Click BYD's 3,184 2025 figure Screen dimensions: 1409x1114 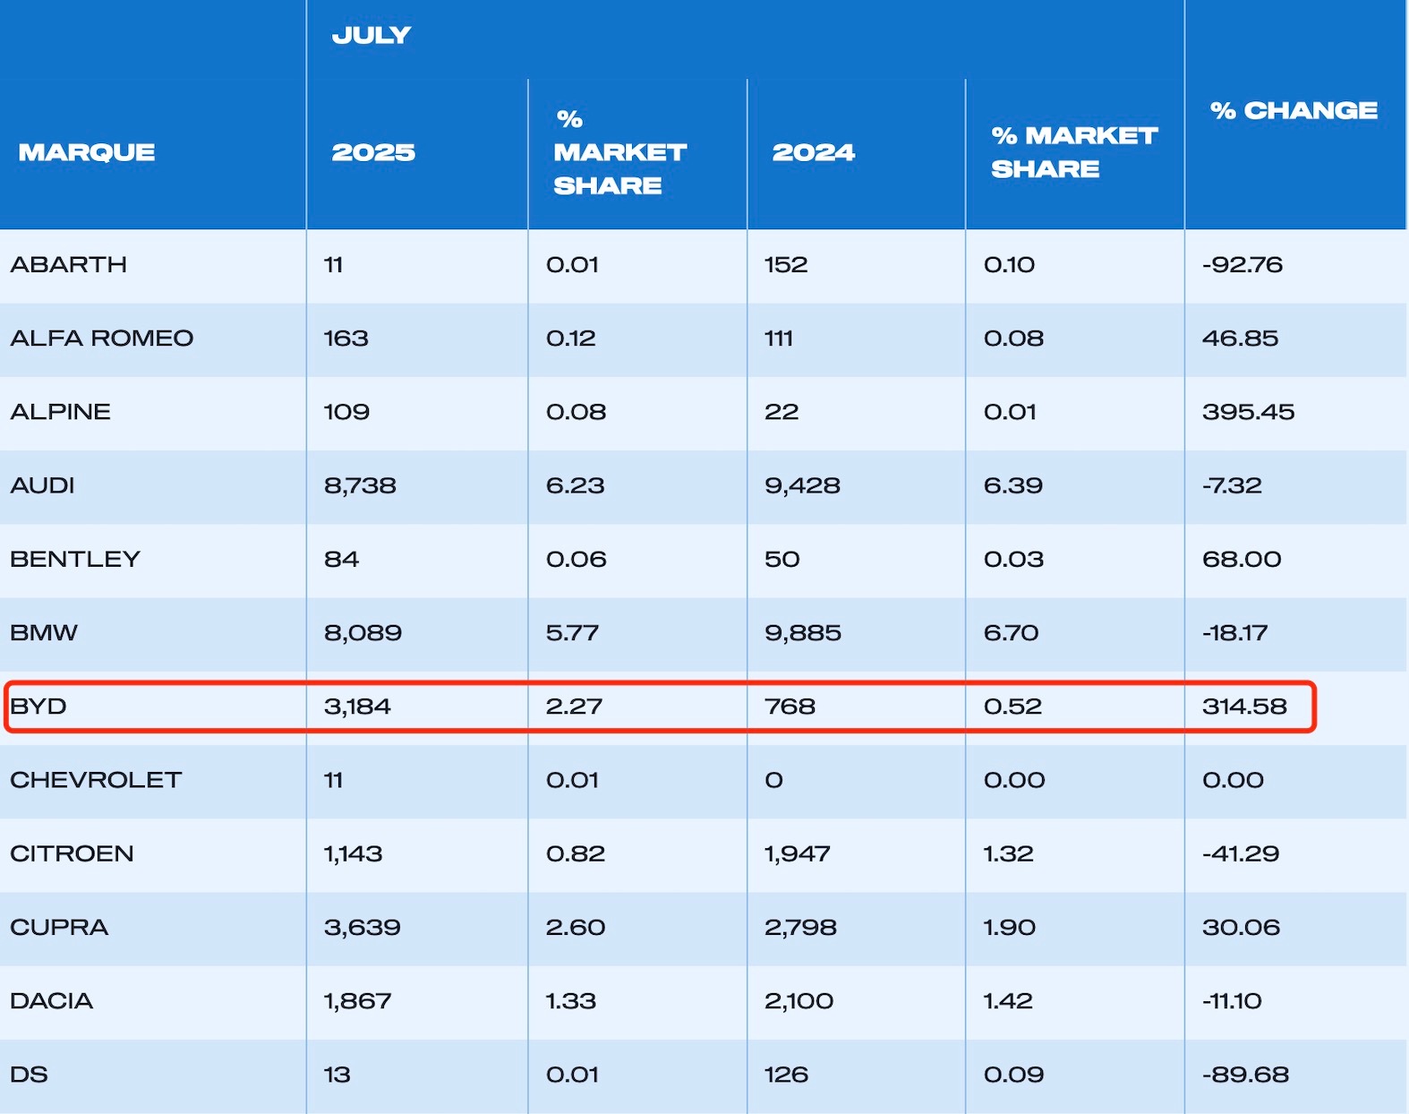pyautogui.click(x=357, y=707)
